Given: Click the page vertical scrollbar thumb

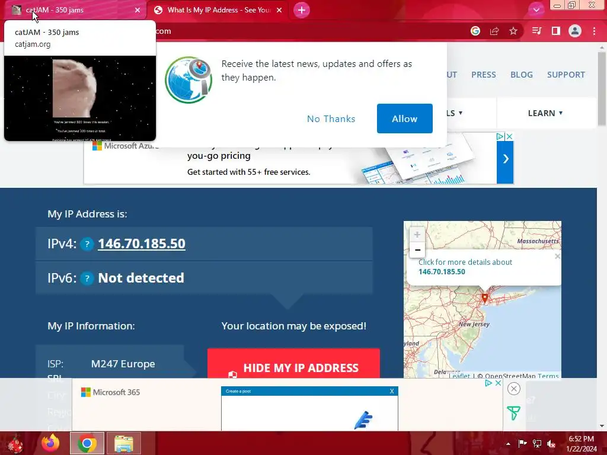Looking at the screenshot, I should pyautogui.click(x=602, y=89).
